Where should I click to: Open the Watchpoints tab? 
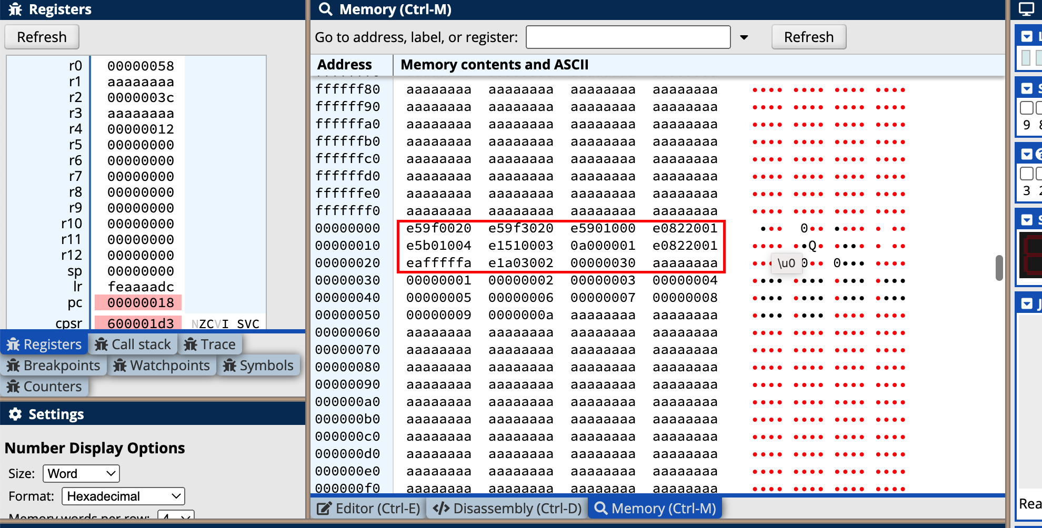pos(162,365)
